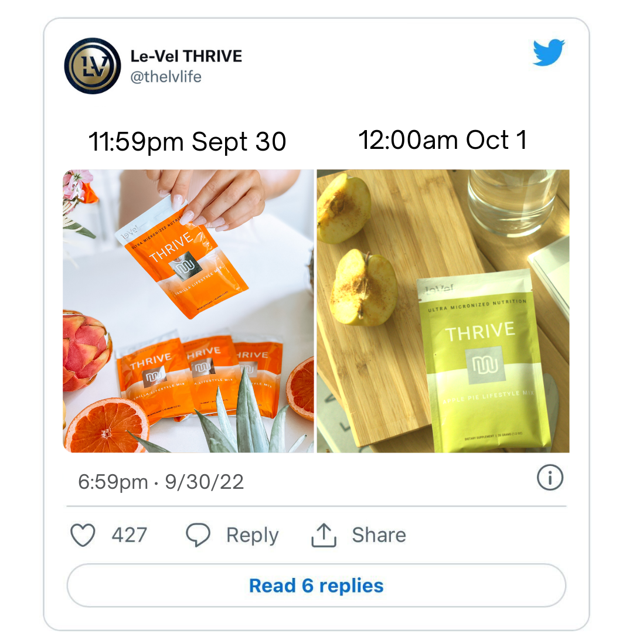Image resolution: width=633 pixels, height=633 pixels.
Task: Open the tweet info circle icon
Action: (550, 478)
